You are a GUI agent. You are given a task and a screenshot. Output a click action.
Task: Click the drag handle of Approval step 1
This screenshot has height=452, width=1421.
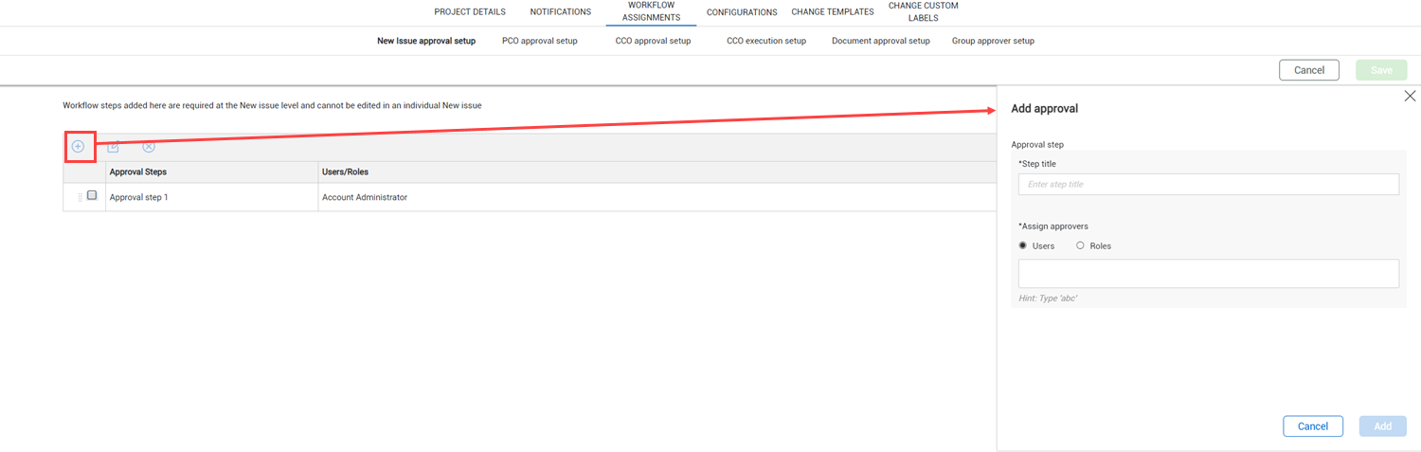[80, 197]
